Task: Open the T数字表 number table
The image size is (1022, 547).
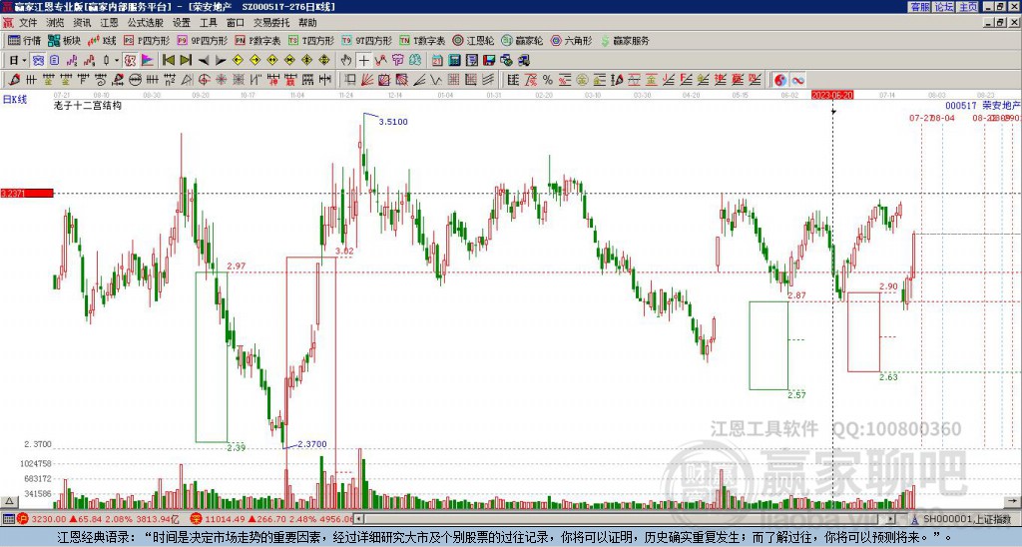Action: click(422, 40)
